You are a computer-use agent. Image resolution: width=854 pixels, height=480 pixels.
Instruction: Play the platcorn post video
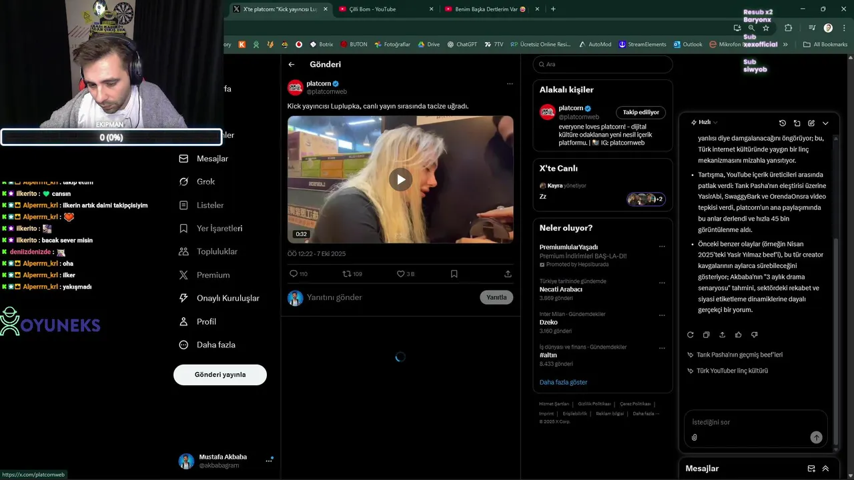tap(400, 179)
